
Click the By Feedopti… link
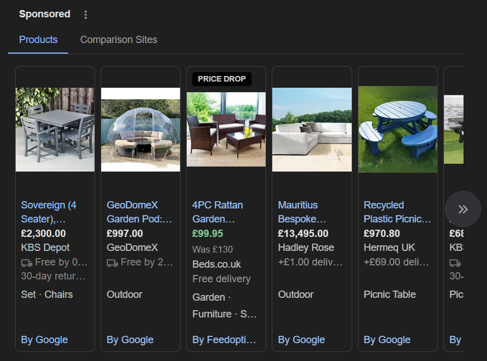coord(224,340)
